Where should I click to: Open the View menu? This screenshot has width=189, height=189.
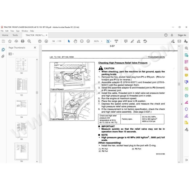pyautogui.click(x=12, y=31)
